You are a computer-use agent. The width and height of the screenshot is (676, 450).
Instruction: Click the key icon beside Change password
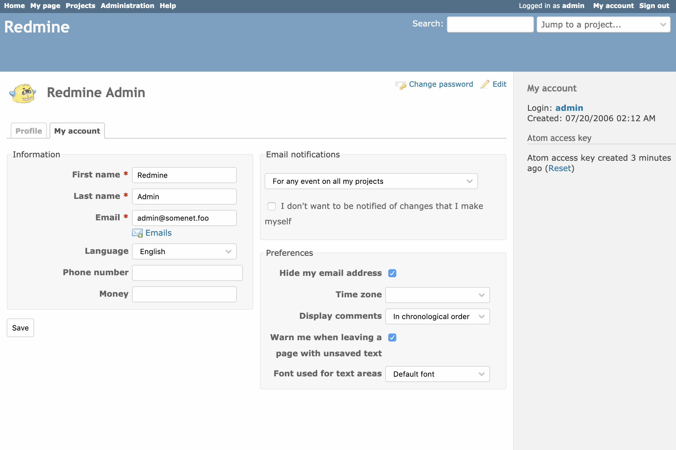click(401, 85)
